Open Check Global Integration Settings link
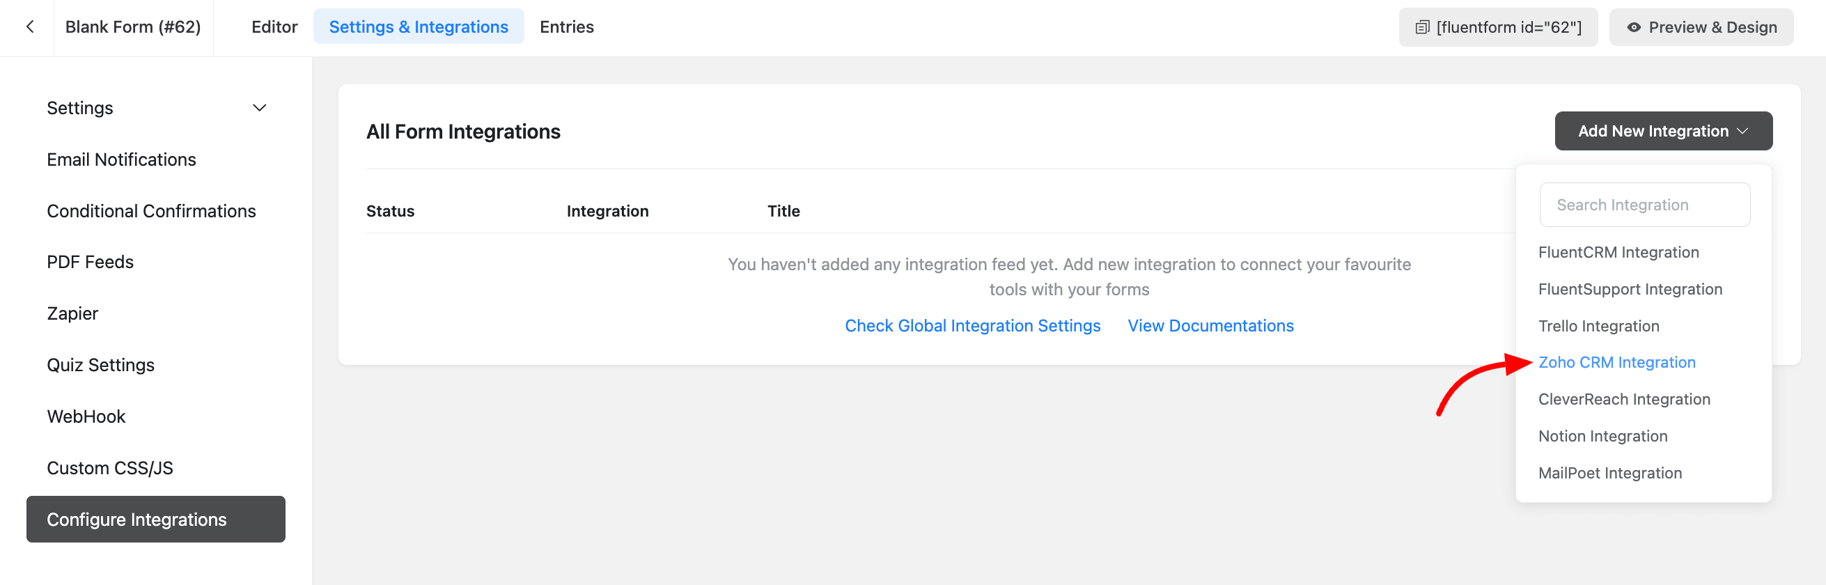The height and width of the screenshot is (585, 1826). [971, 325]
